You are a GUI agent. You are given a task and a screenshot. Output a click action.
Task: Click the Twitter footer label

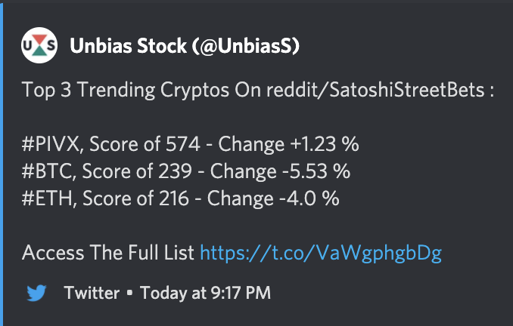tap(92, 293)
